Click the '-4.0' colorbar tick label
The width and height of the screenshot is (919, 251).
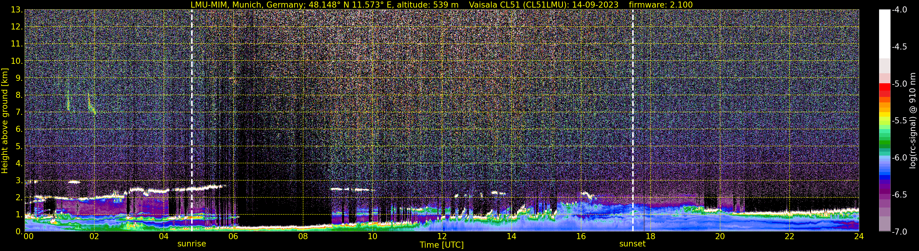(x=899, y=10)
